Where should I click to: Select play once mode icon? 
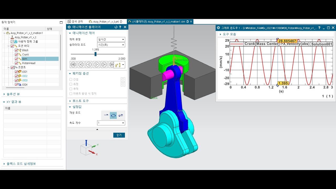pos(106,115)
